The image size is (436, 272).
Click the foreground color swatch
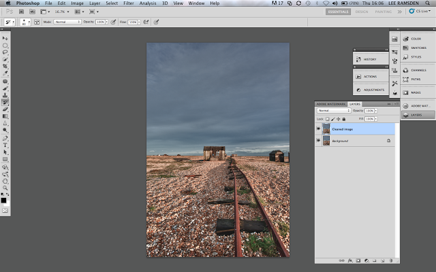tap(3, 200)
